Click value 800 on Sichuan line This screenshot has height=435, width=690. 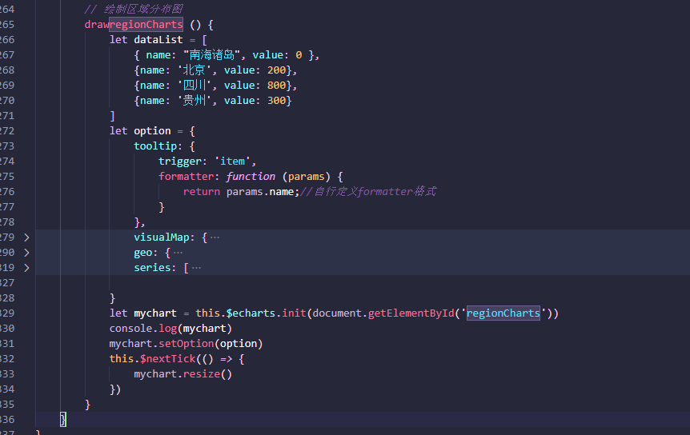pos(277,86)
